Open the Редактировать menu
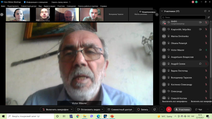Screen dimensions: 212x119 pyautogui.click(x=13, y=6)
